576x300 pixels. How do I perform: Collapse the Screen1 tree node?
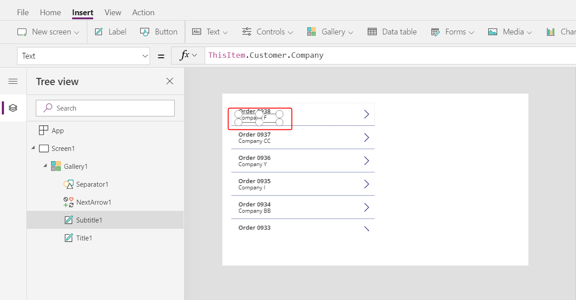click(x=33, y=148)
